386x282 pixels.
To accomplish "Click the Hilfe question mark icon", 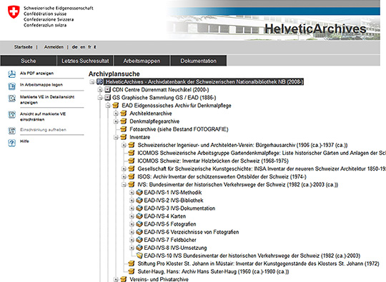I will pyautogui.click(x=11, y=143).
